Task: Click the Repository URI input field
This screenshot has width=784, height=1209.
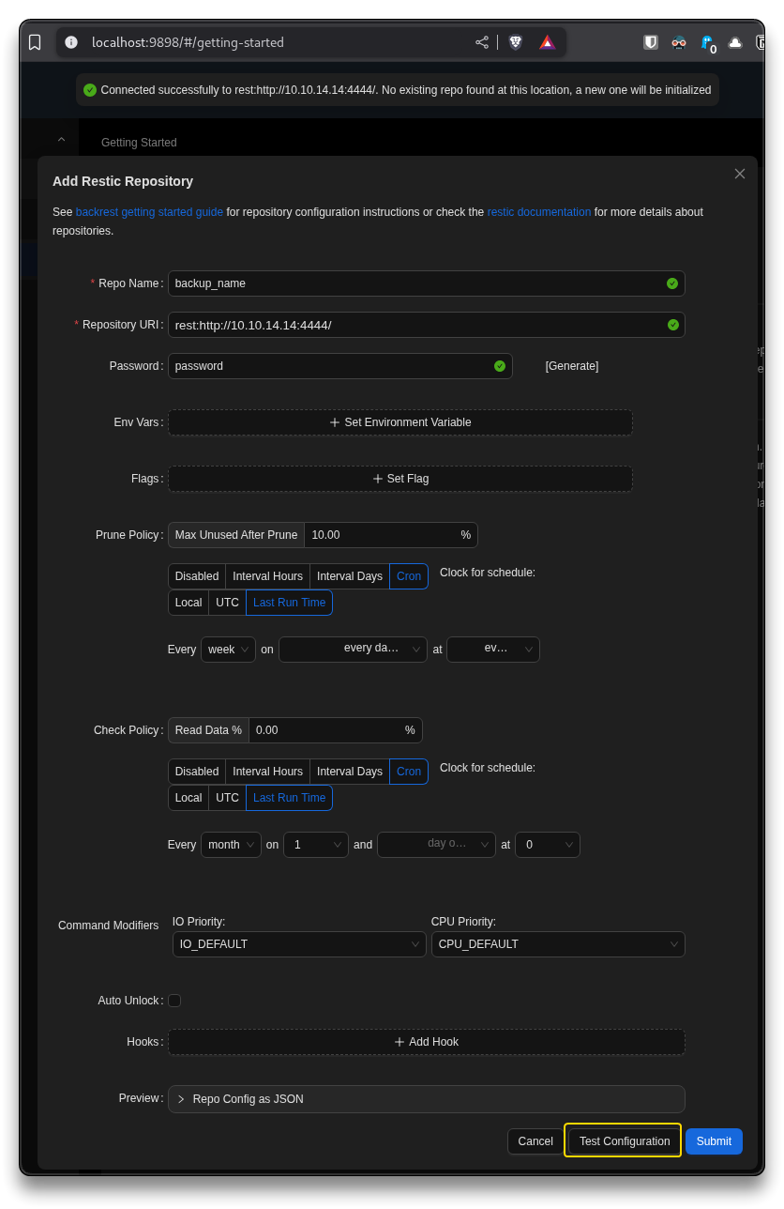Action: pyautogui.click(x=427, y=325)
